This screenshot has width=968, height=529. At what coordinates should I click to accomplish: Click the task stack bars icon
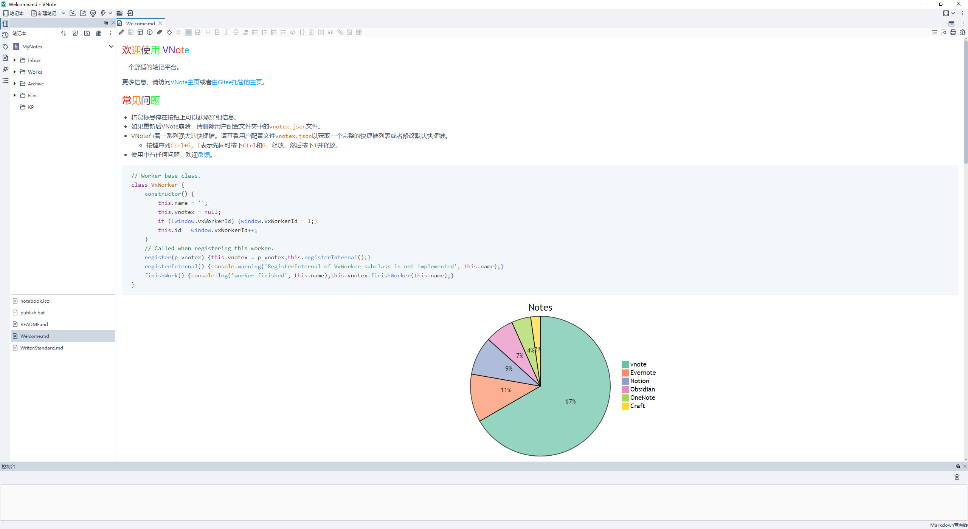pos(119,13)
